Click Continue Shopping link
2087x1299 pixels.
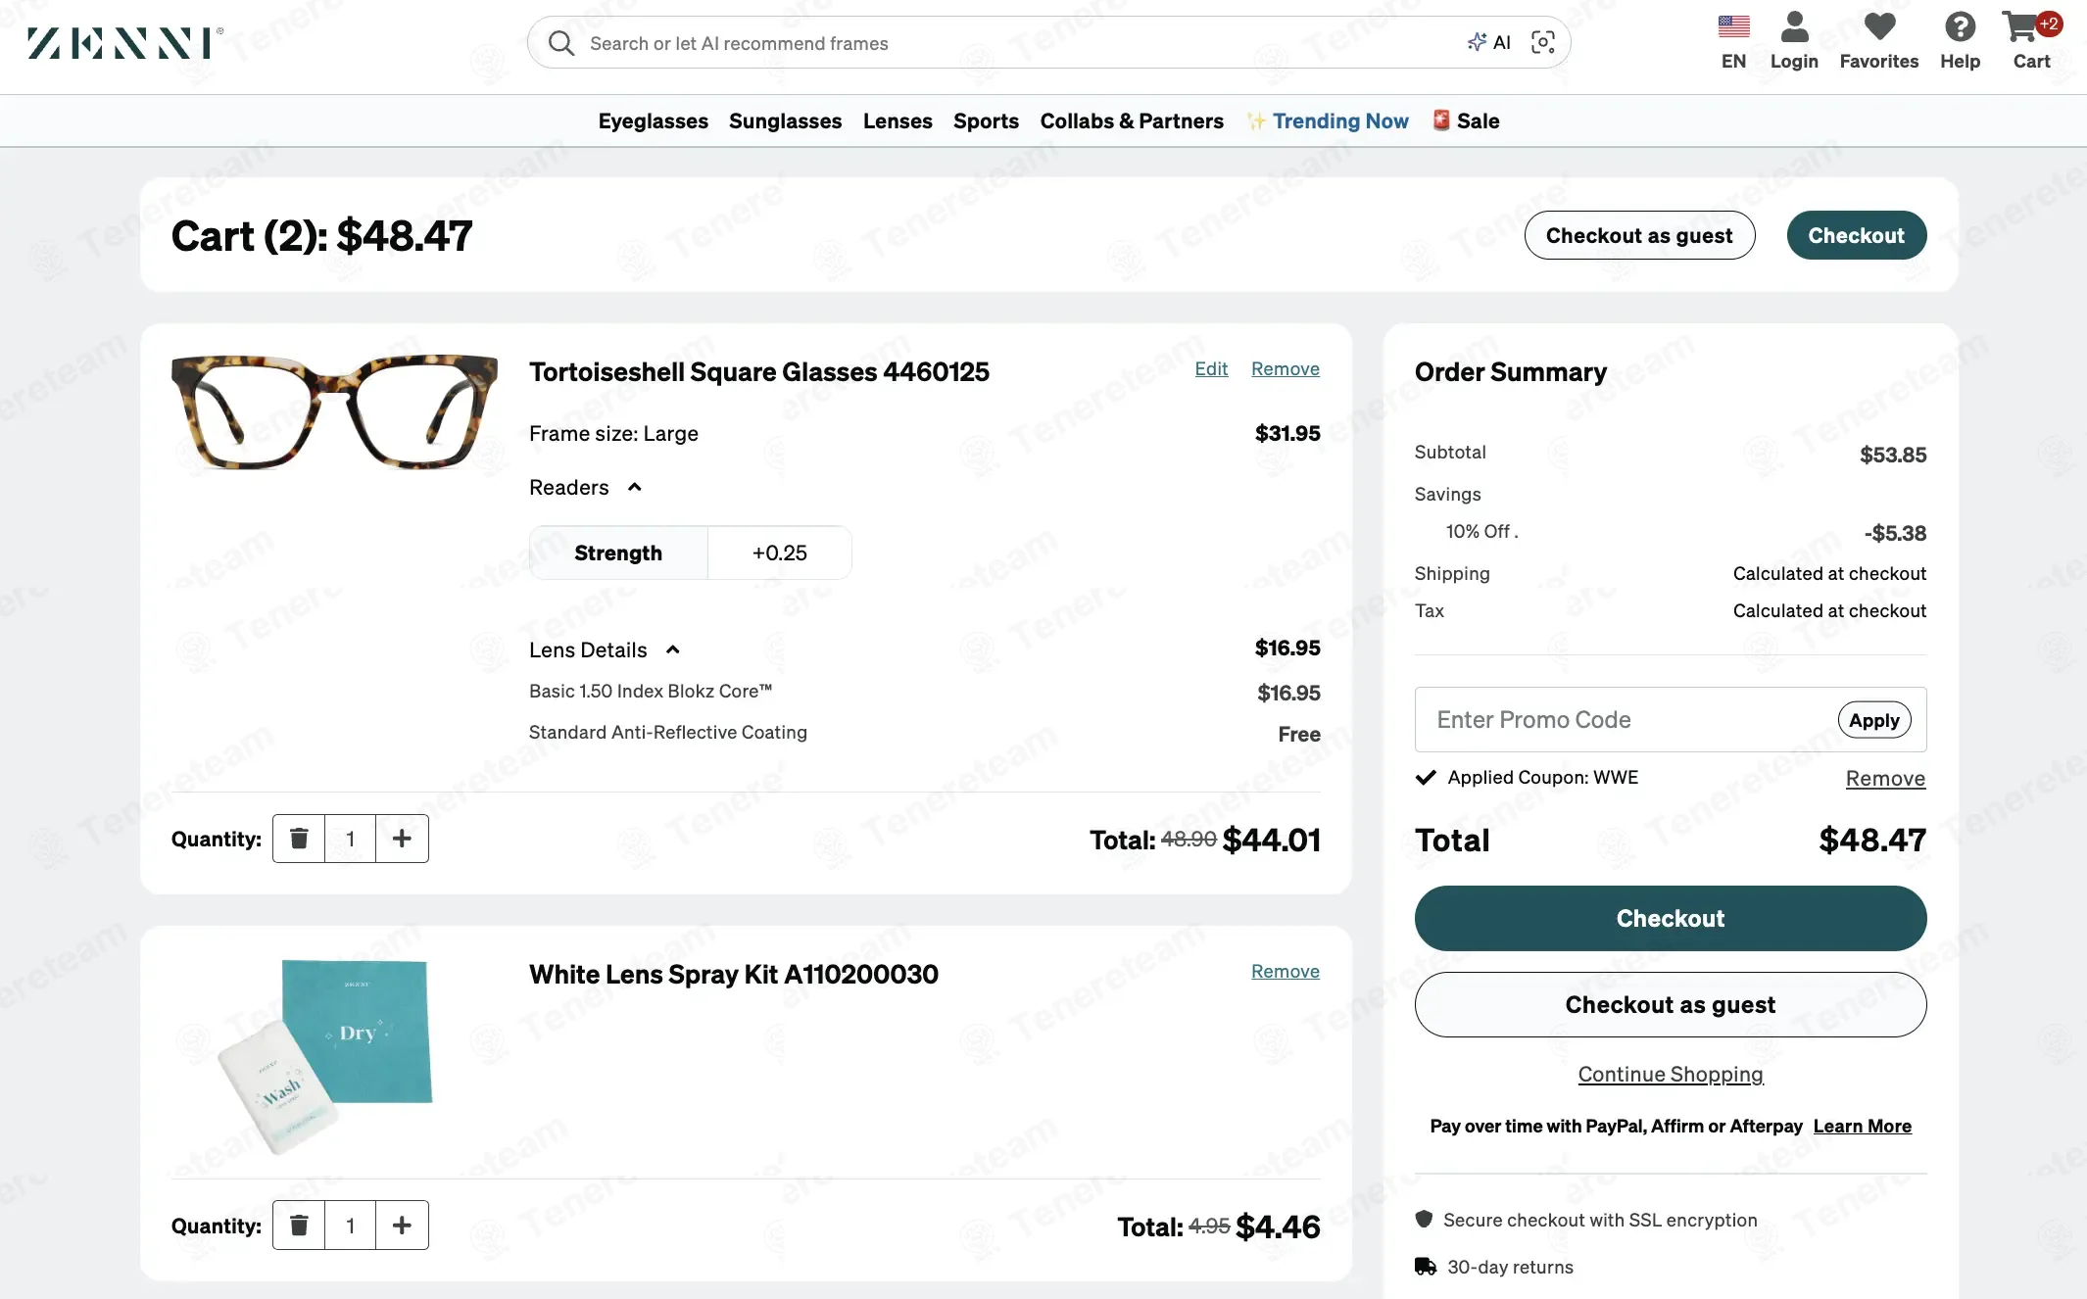1671,1074
